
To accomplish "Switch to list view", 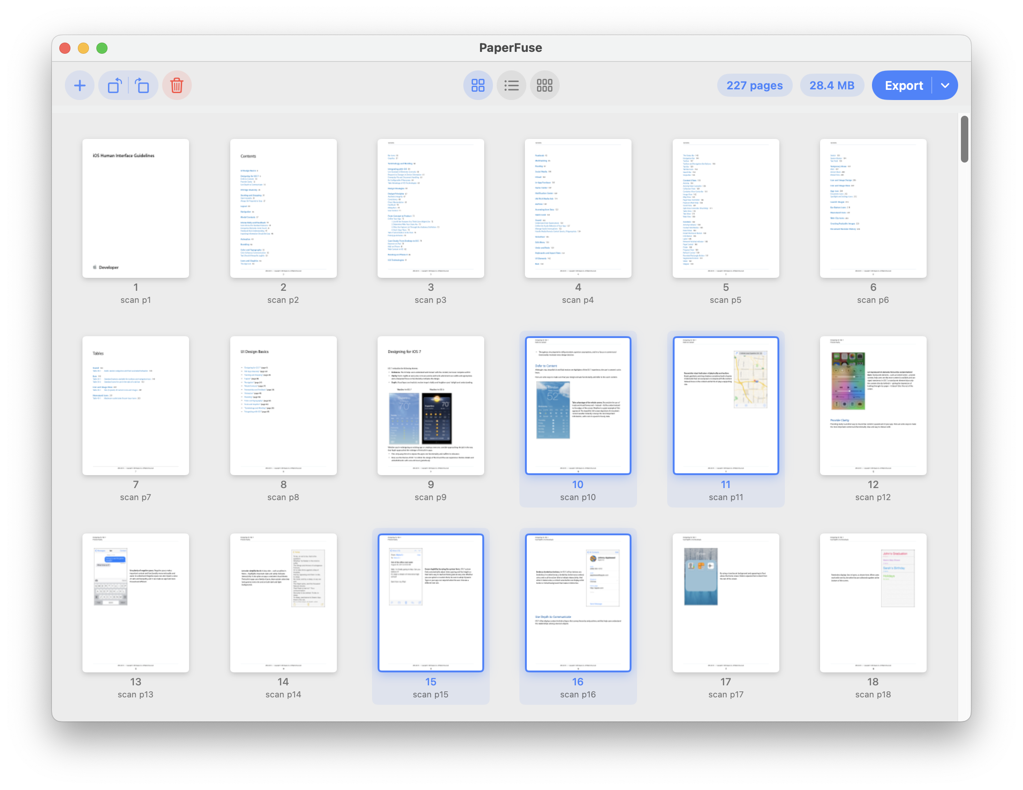I will tap(511, 85).
